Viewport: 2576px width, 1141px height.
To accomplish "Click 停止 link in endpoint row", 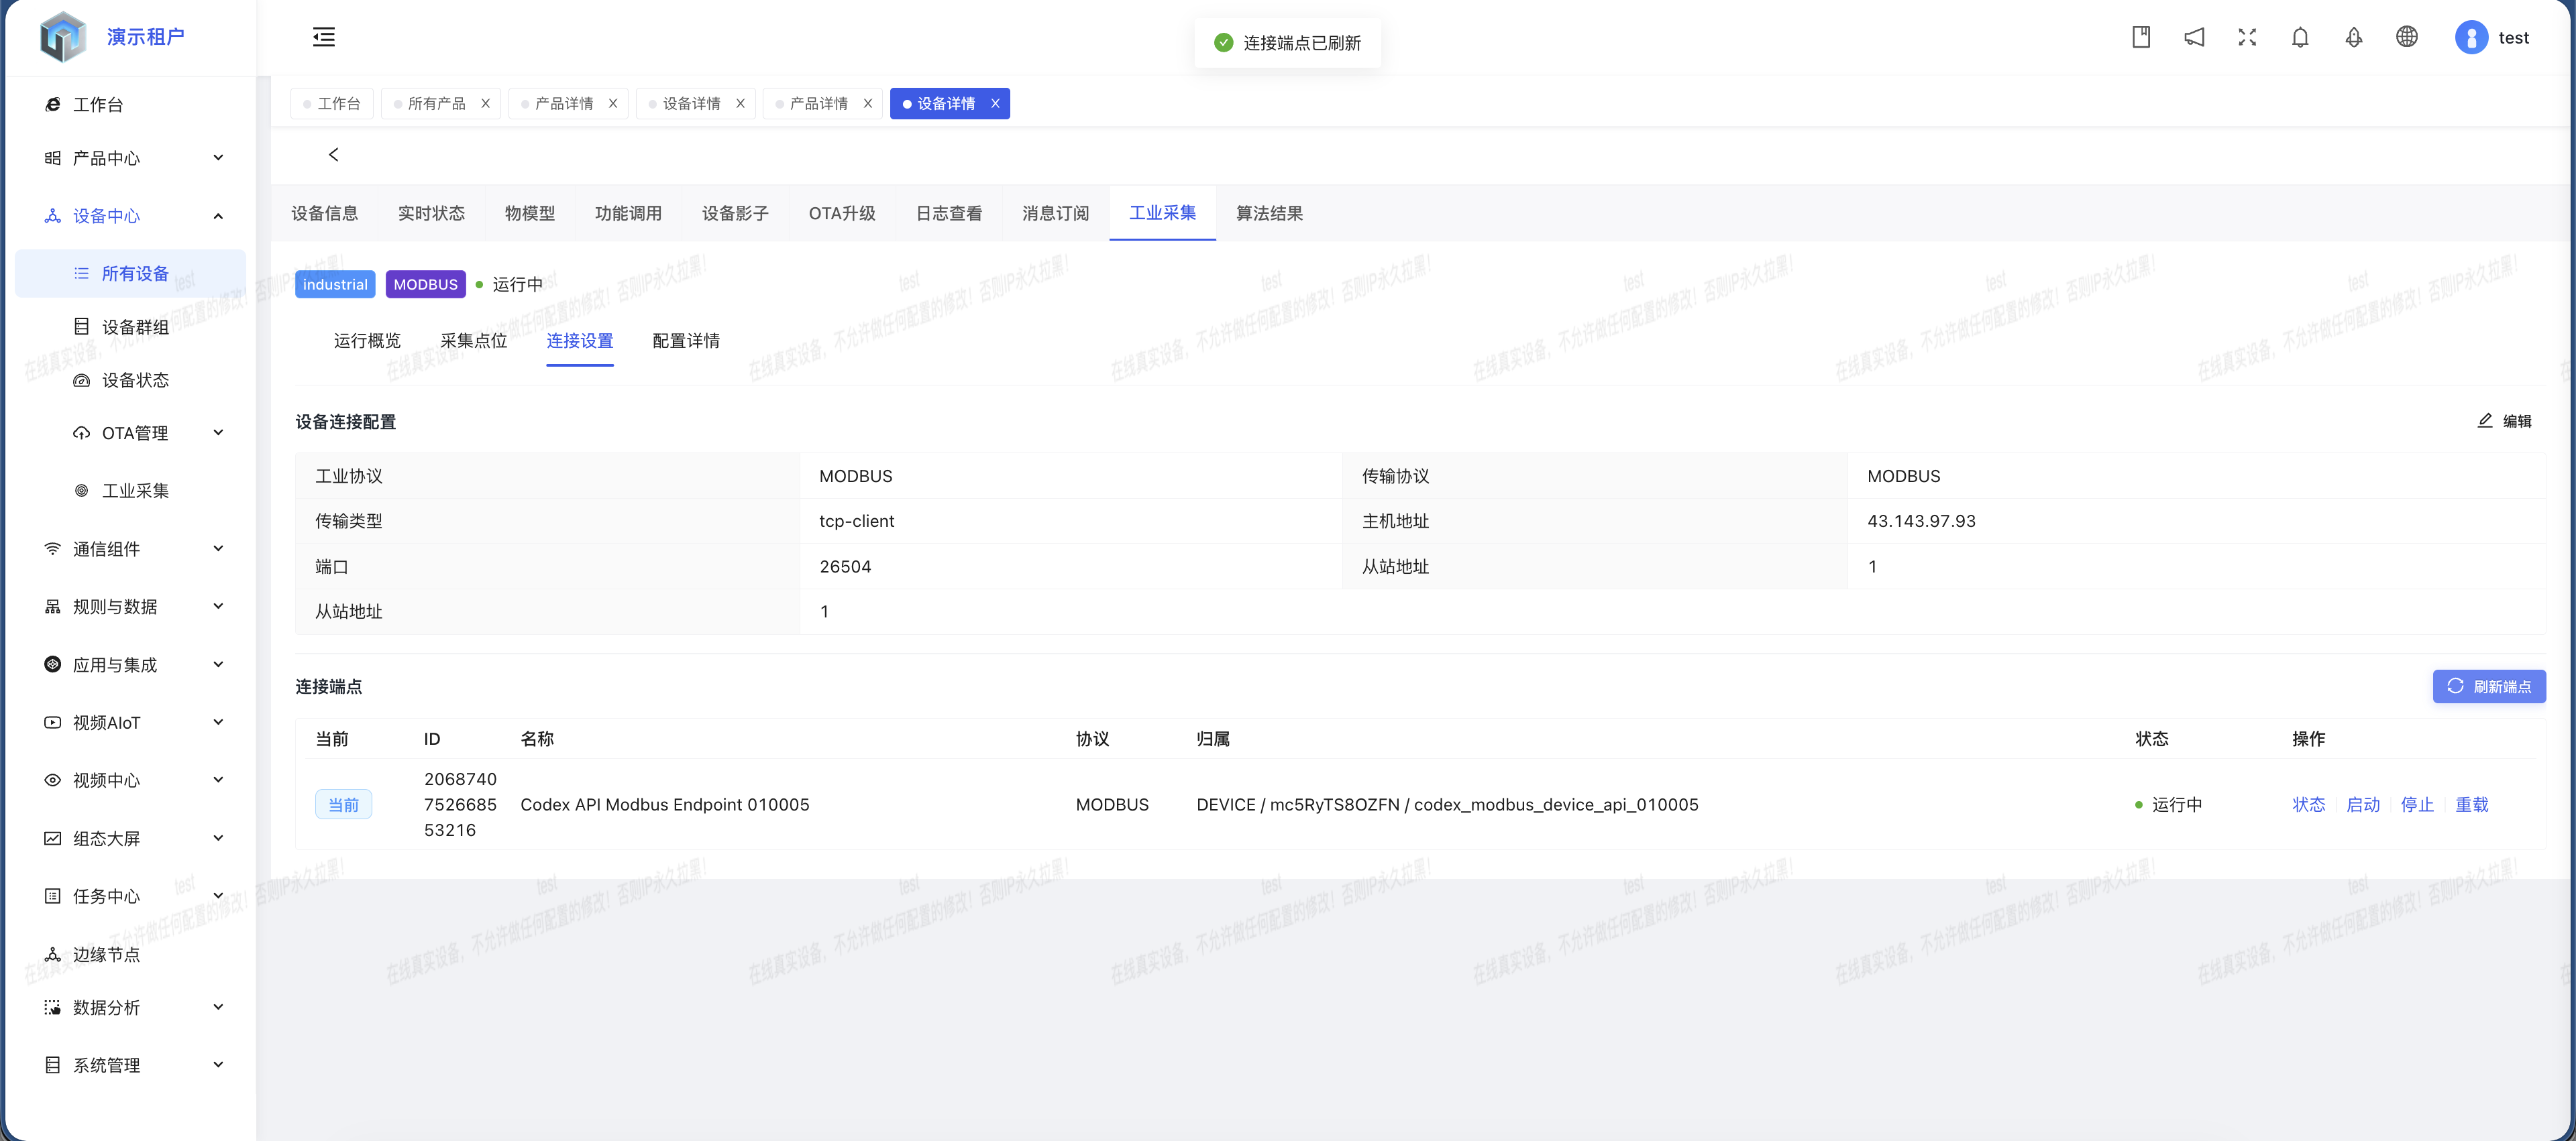I will pyautogui.click(x=2417, y=804).
